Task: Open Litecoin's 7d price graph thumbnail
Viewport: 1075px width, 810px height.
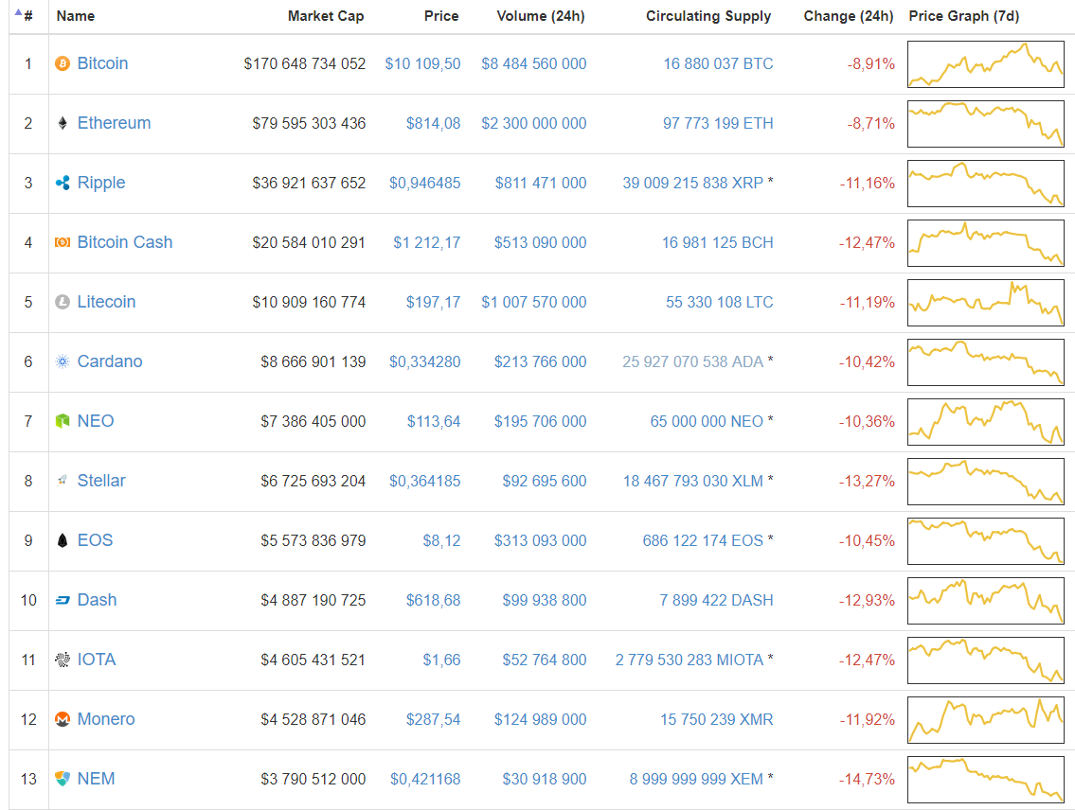Action: pyautogui.click(x=985, y=303)
